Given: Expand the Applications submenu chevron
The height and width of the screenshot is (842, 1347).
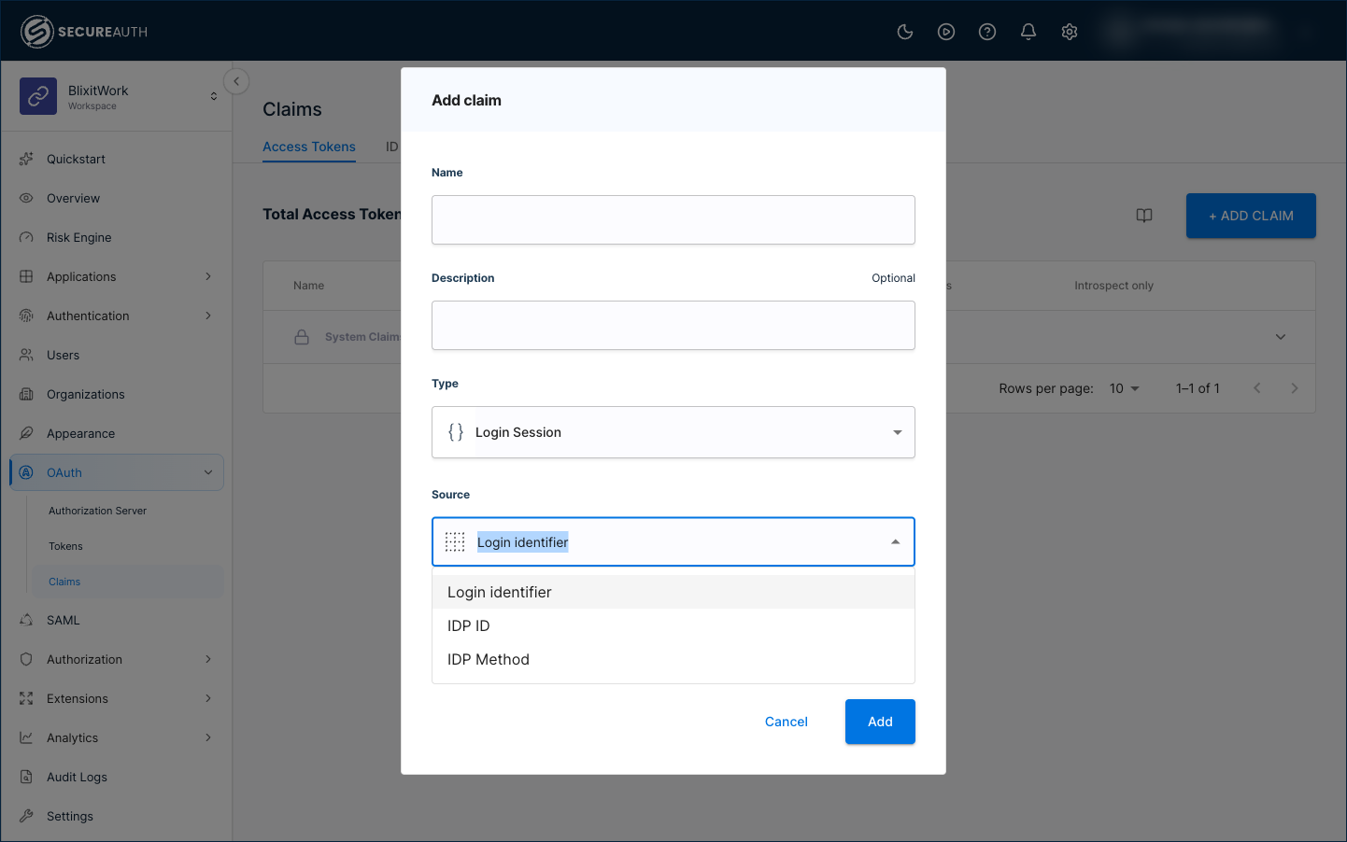Looking at the screenshot, I should pyautogui.click(x=208, y=276).
